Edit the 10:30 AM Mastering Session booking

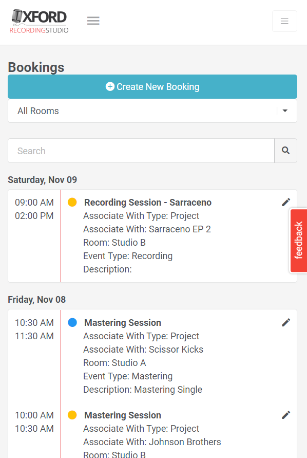coord(286,322)
